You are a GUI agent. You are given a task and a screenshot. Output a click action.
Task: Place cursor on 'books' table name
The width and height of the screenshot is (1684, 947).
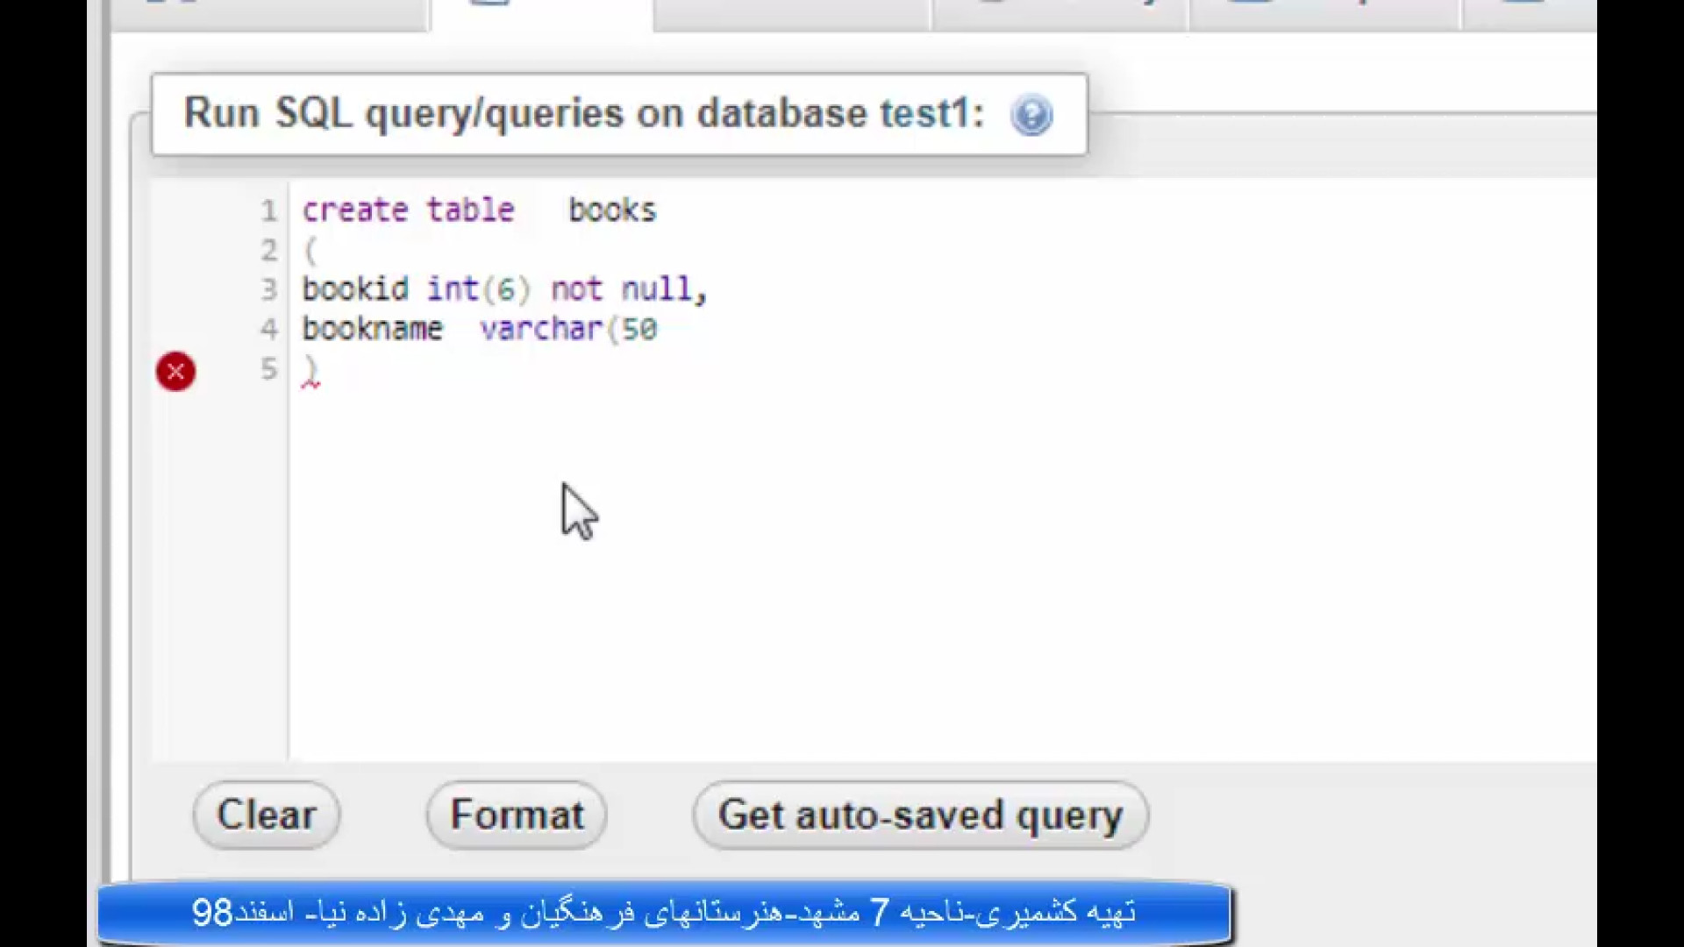(612, 210)
